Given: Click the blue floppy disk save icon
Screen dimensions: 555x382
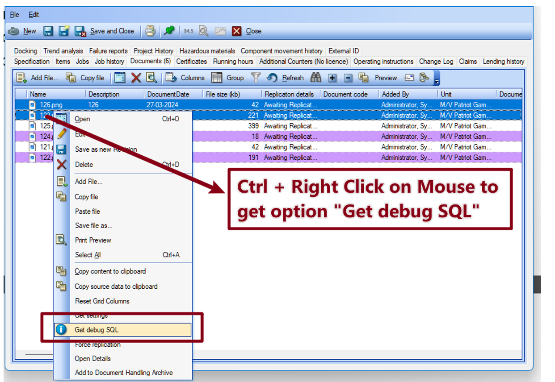Looking at the screenshot, I should [48, 31].
